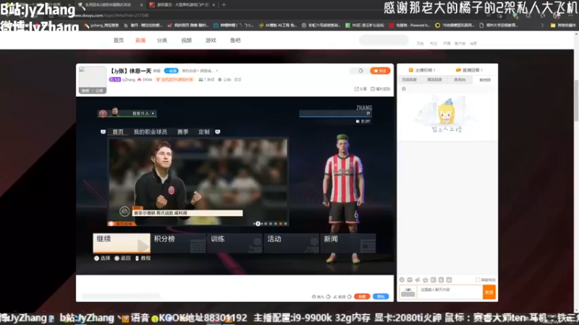Open the 首页 tab in Douyu navigation

(x=119, y=40)
